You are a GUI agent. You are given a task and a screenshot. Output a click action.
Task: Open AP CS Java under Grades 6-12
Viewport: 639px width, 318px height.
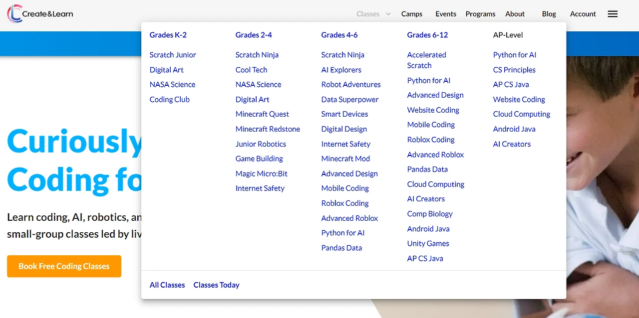click(425, 259)
